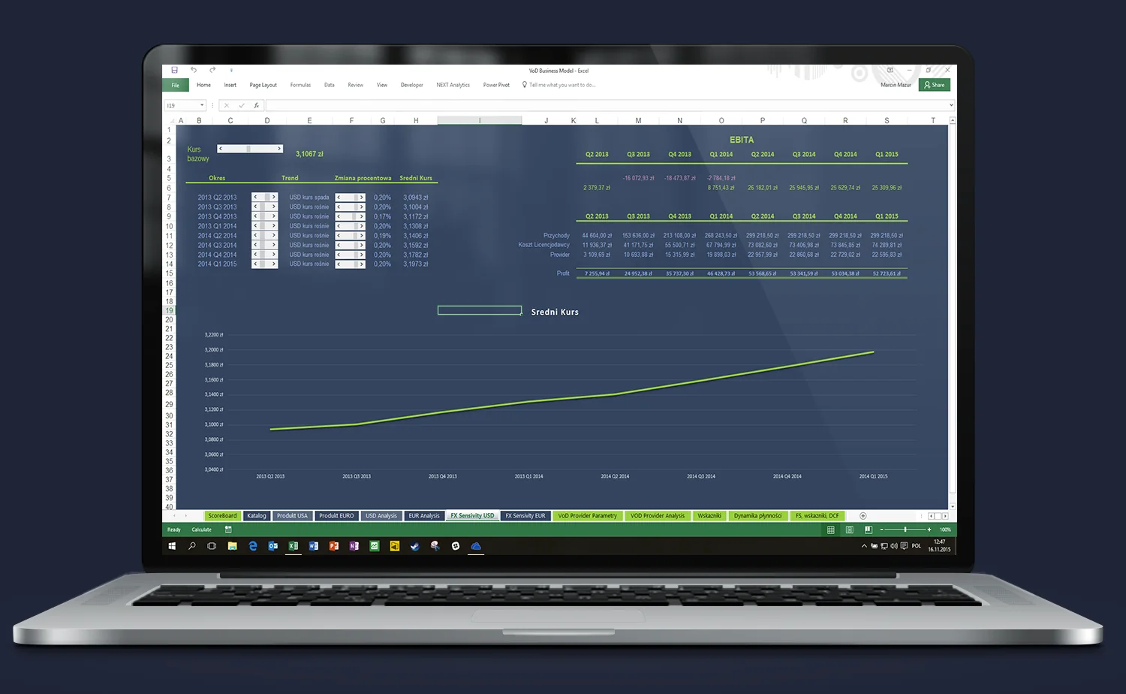Click the zoom slider handle
Image resolution: width=1126 pixels, height=694 pixels.
pyautogui.click(x=905, y=530)
